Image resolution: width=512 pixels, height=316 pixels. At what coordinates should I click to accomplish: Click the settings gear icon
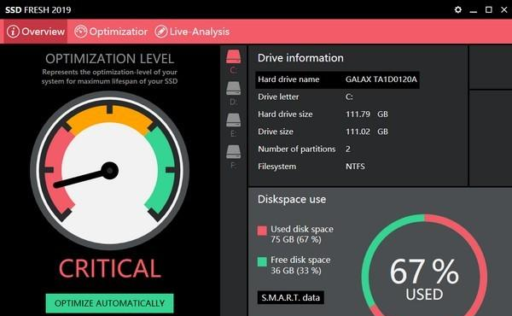click(457, 9)
